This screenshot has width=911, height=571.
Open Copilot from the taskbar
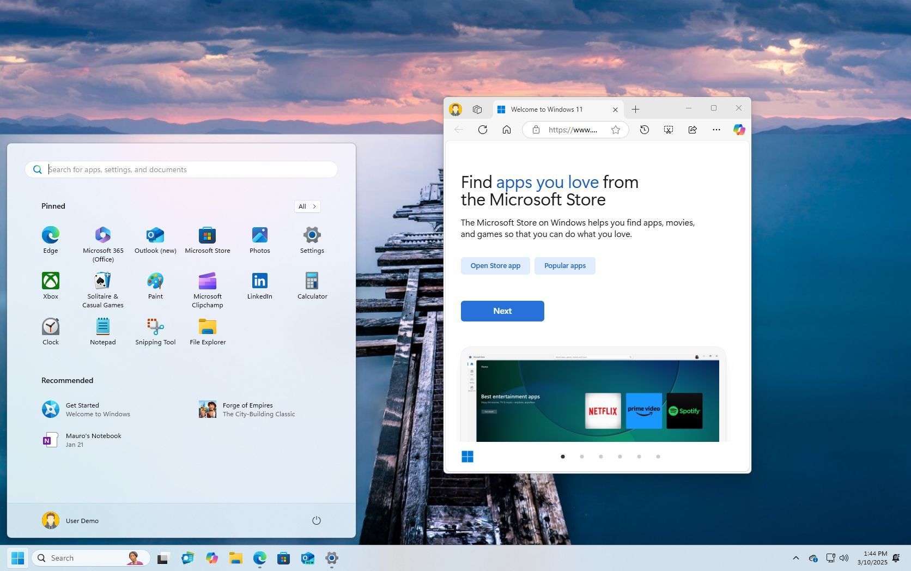click(x=212, y=558)
